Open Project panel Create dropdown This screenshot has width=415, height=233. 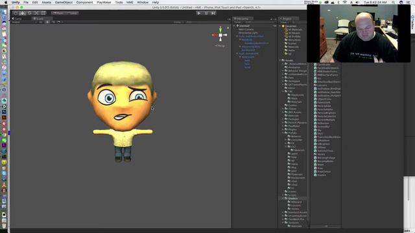[284, 22]
